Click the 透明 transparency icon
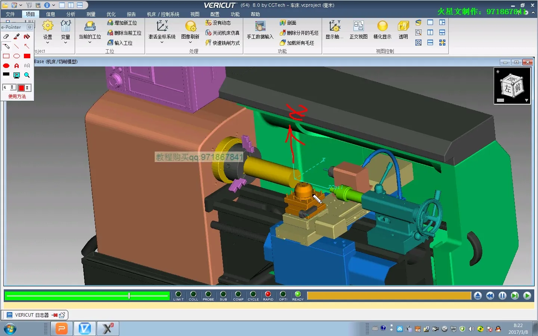The image size is (538, 336). pos(403,27)
